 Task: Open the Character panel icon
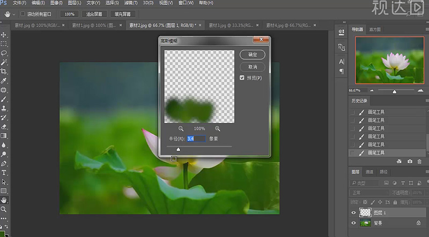342,62
